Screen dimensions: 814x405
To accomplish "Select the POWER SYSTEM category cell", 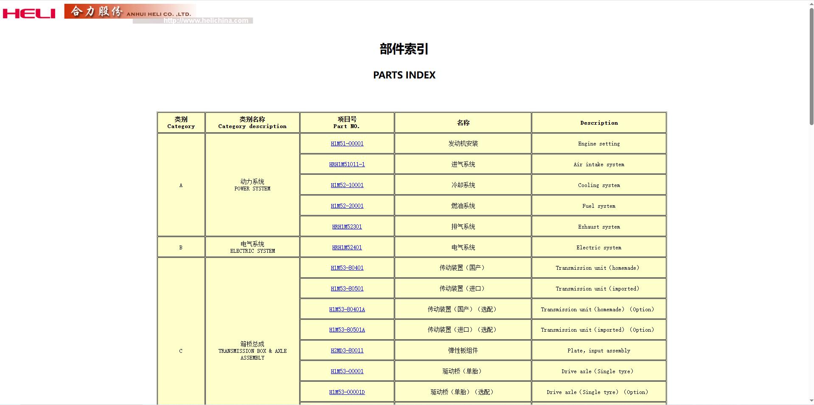I will (x=252, y=185).
